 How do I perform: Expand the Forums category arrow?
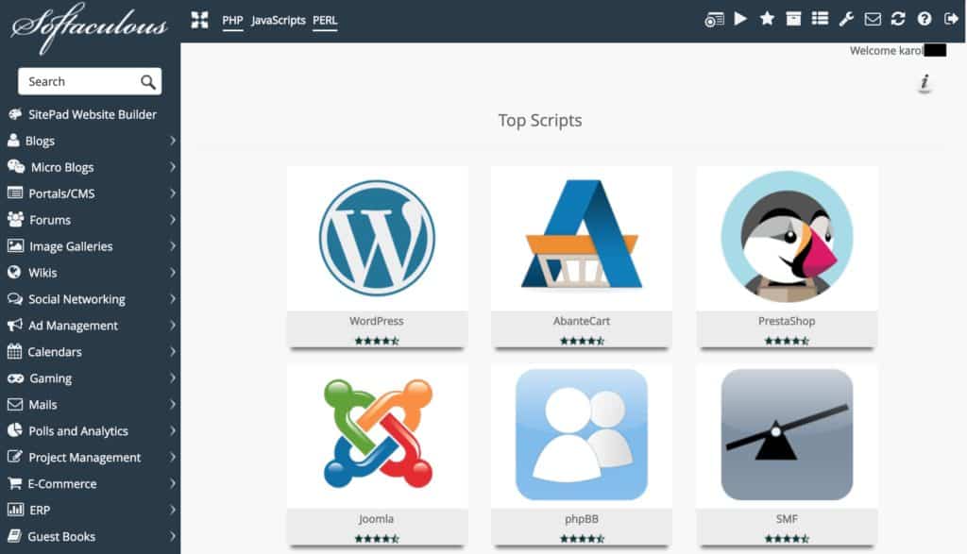(x=173, y=220)
